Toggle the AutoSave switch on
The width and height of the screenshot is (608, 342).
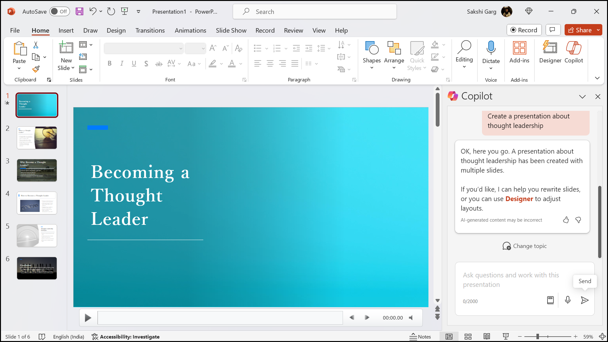click(60, 12)
